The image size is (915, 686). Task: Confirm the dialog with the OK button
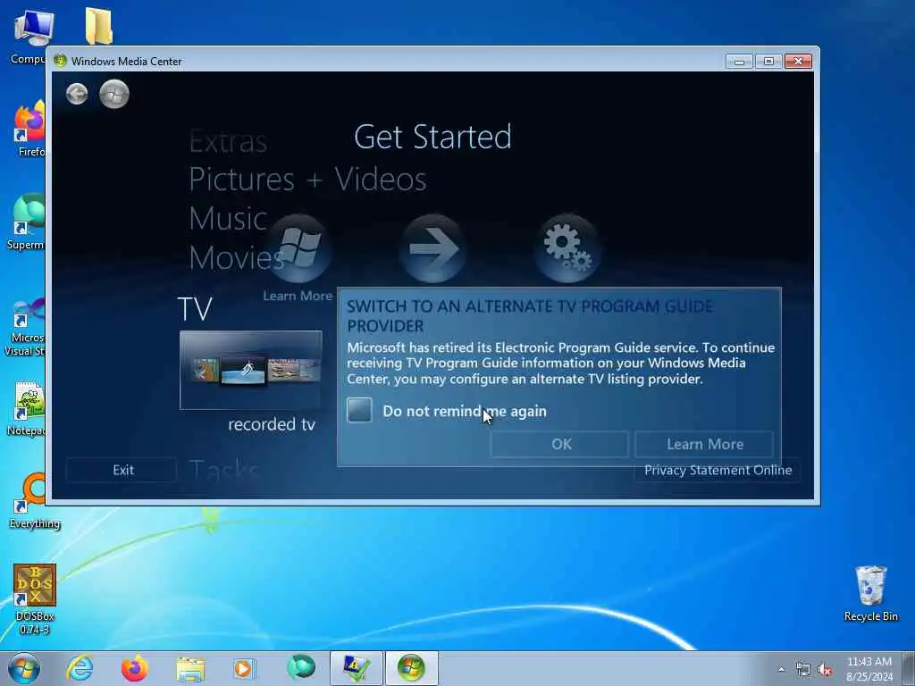pos(560,444)
